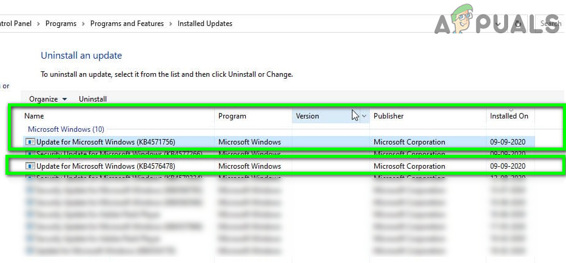Viewport: 566px width, 263px height.
Task: Collapse the Microsoft Windows (10) group
Action: coord(66,129)
